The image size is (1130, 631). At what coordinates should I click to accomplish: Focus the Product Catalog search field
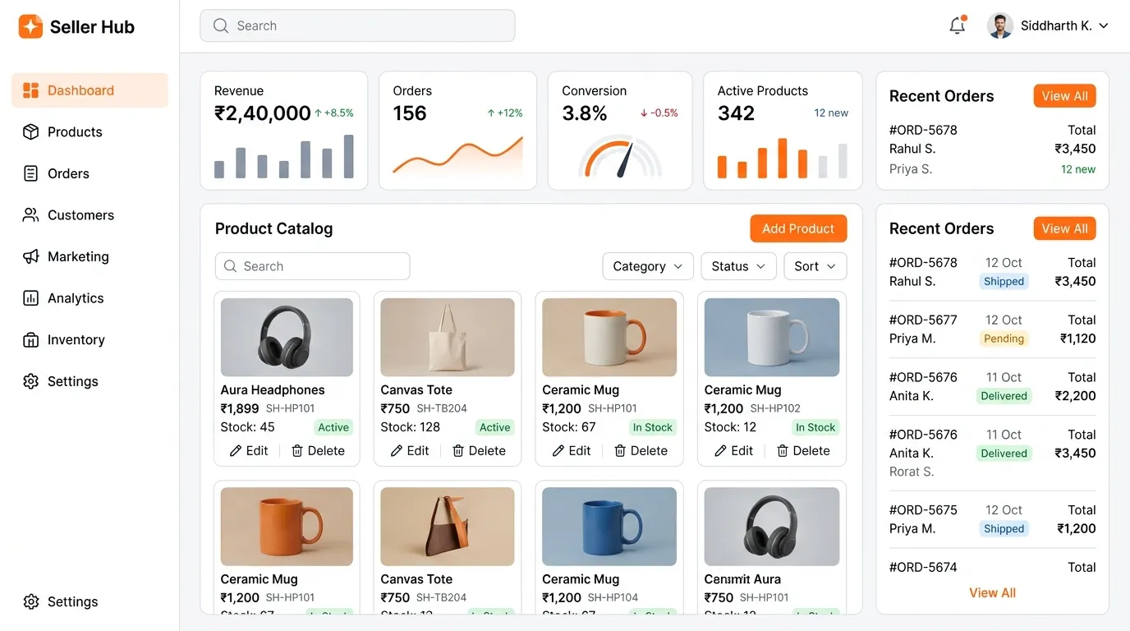312,266
